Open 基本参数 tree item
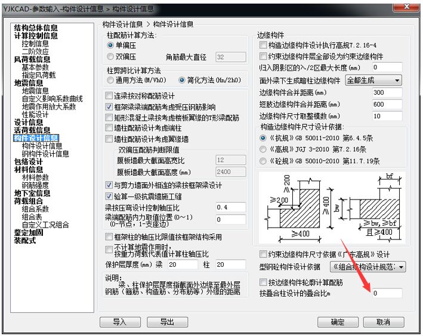This screenshot has height=336, width=423. (x=35, y=67)
